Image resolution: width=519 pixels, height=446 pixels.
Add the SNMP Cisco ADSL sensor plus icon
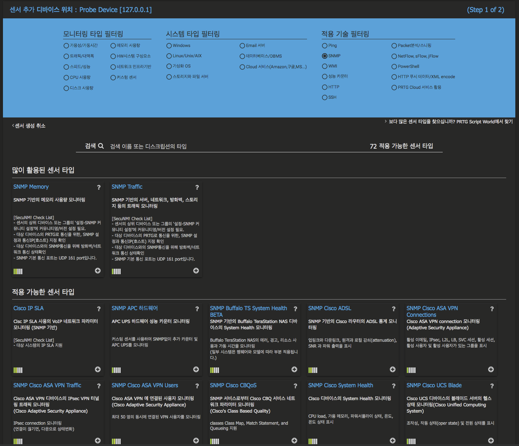[x=393, y=369]
